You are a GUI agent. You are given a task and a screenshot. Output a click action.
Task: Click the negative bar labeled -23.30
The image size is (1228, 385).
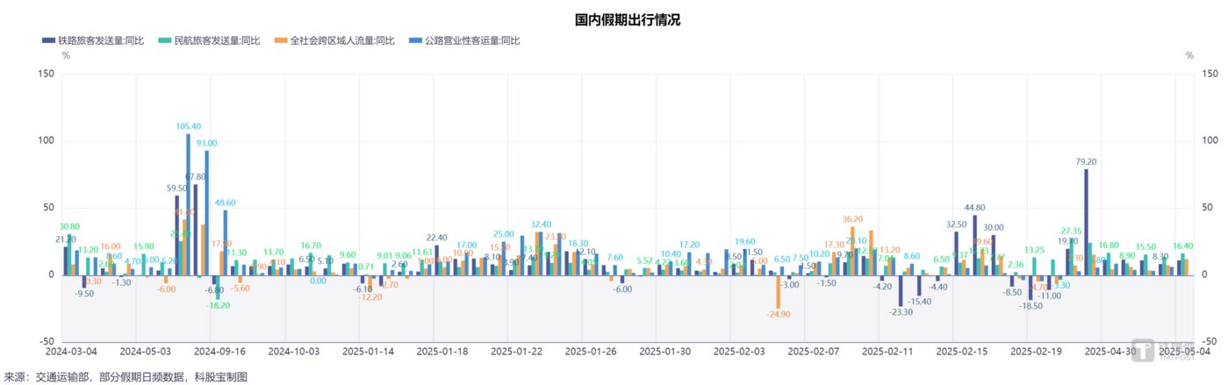point(900,290)
